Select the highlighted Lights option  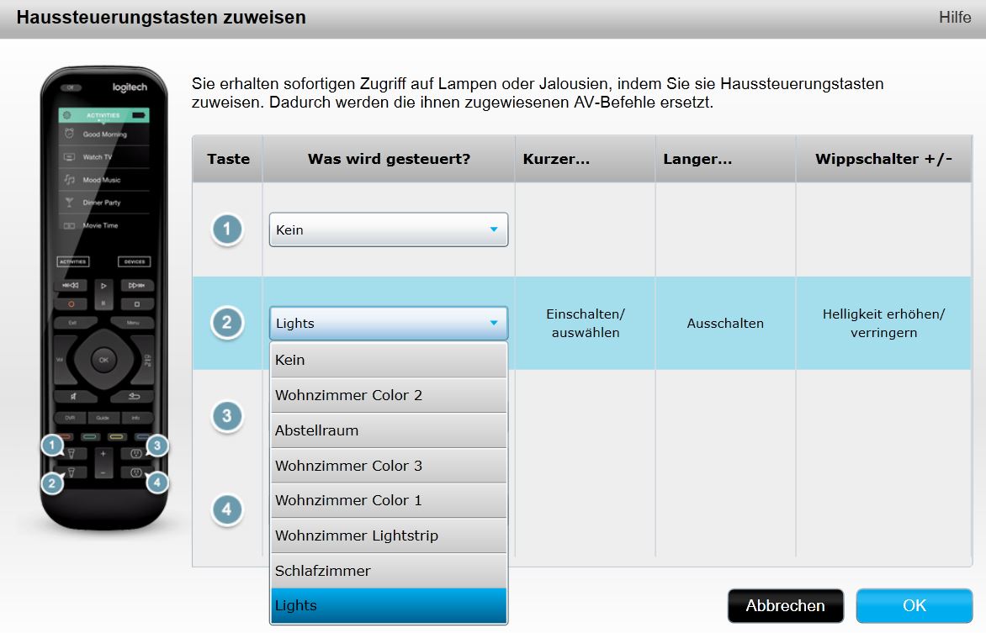tap(389, 605)
